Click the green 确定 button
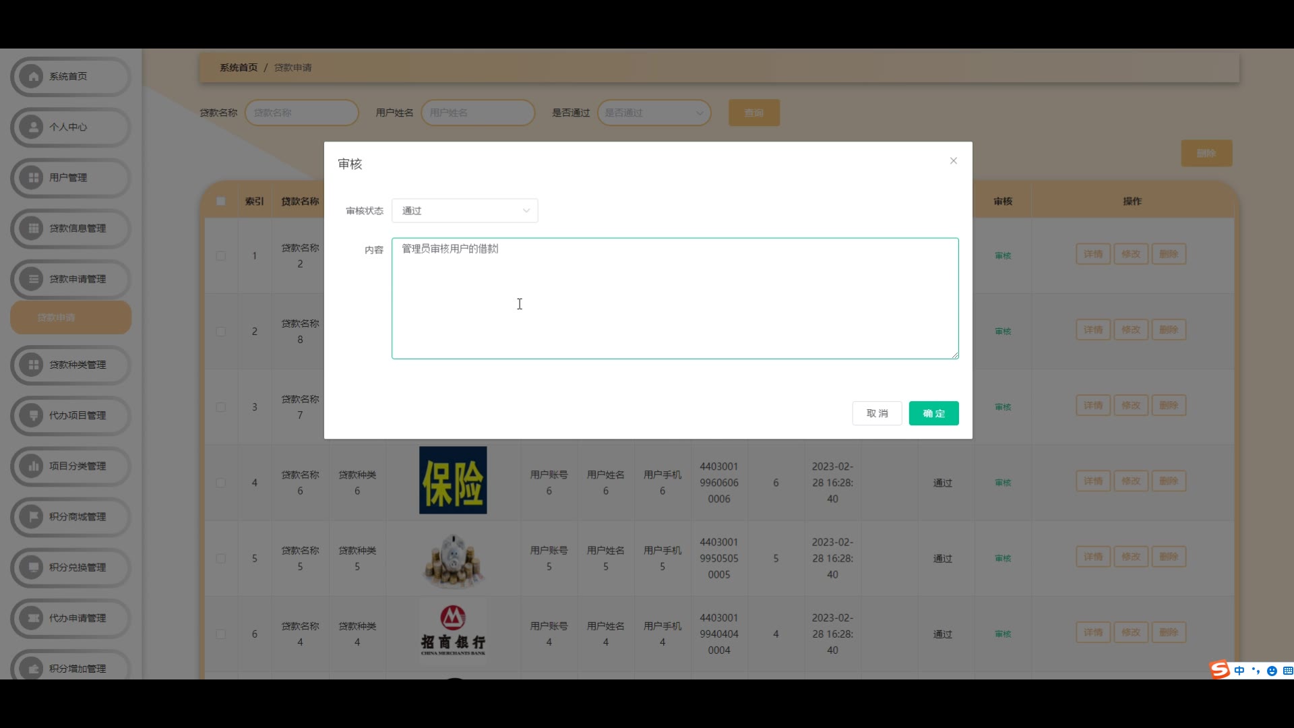 (x=933, y=413)
